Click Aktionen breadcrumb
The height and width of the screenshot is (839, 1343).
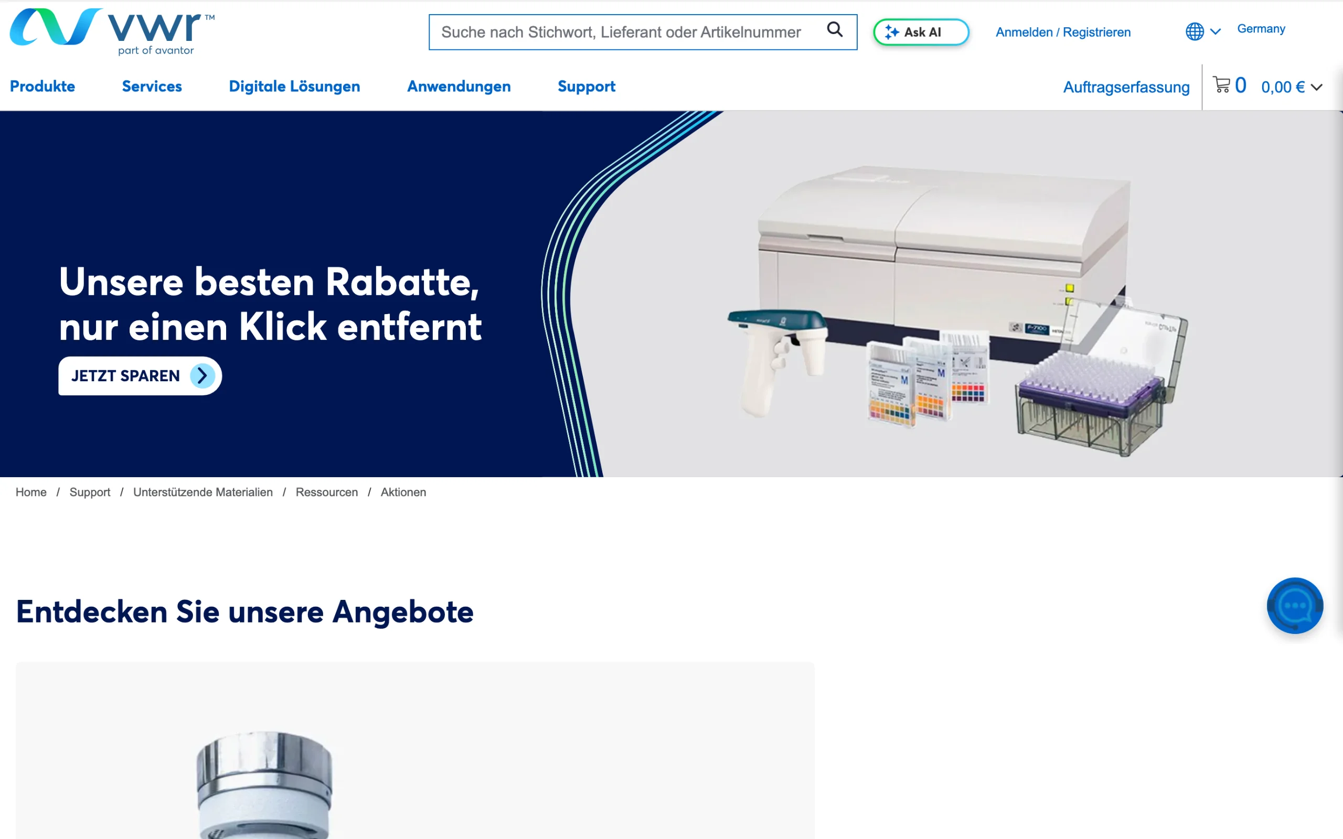[x=403, y=492]
